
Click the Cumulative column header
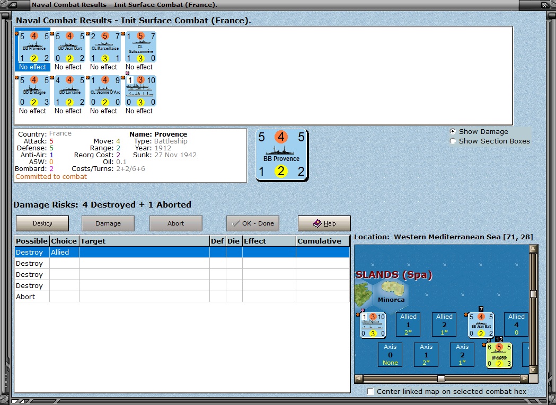point(323,241)
